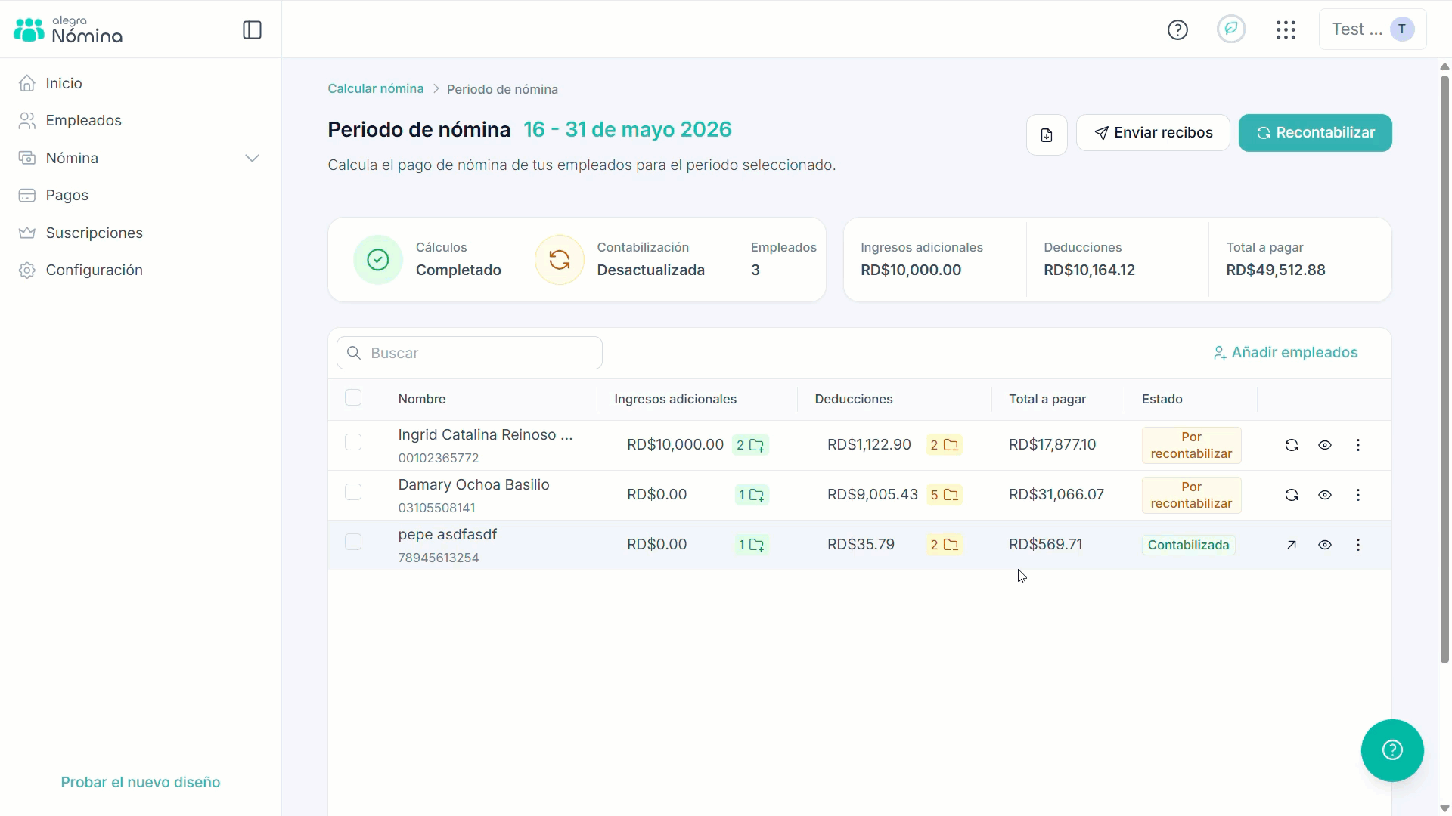1452x816 pixels.
Task: Open the apps grid menu icon
Action: pos(1286,30)
